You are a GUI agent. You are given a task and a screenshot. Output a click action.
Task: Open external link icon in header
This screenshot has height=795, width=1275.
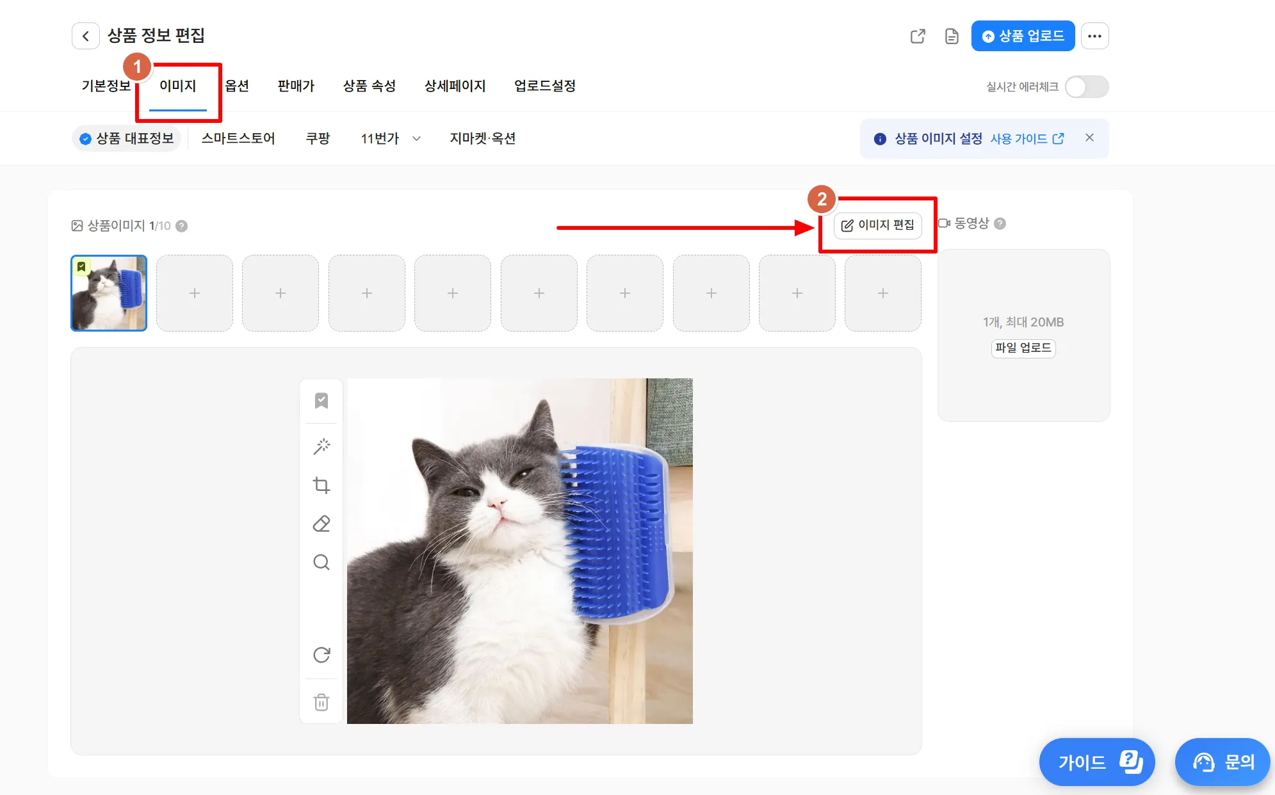[918, 36]
